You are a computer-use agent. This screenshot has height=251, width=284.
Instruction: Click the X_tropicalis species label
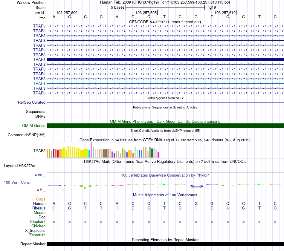(x=35, y=231)
